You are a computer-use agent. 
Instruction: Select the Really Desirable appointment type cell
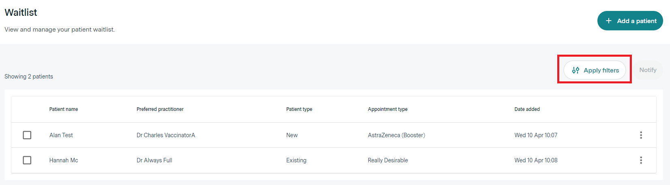point(388,160)
